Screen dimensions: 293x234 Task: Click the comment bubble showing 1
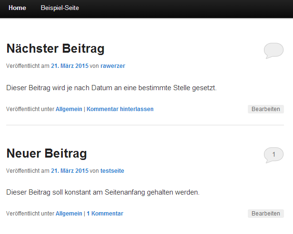(273, 154)
